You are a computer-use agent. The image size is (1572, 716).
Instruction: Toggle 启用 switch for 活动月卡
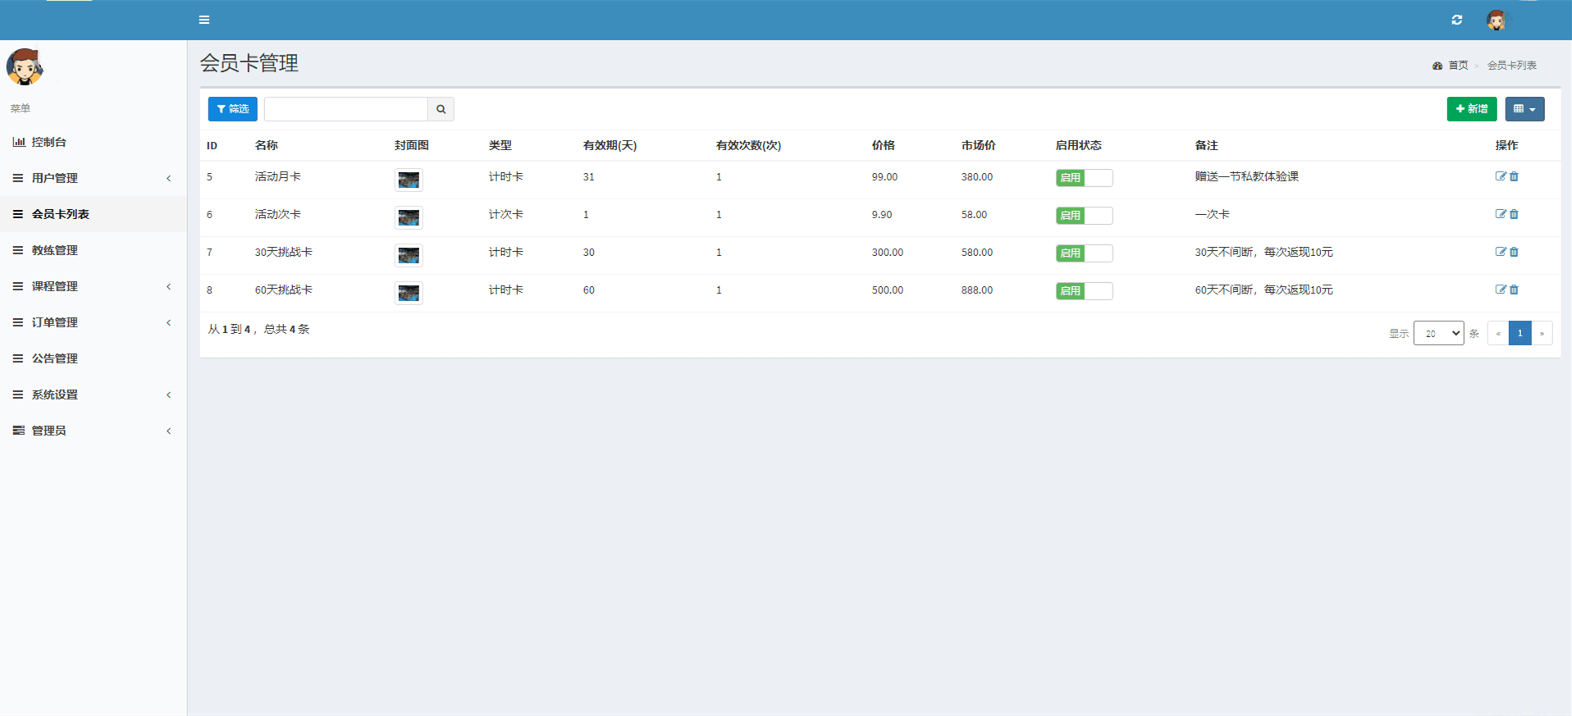[x=1084, y=177]
